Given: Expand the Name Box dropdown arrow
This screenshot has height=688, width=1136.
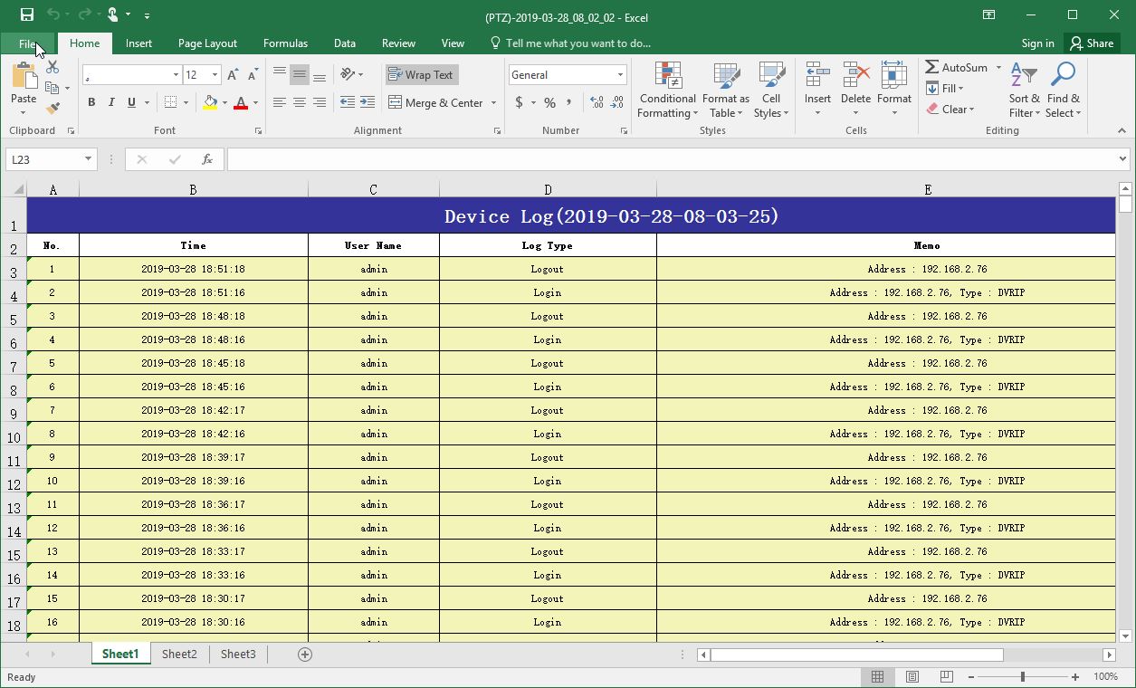Looking at the screenshot, I should [x=88, y=159].
